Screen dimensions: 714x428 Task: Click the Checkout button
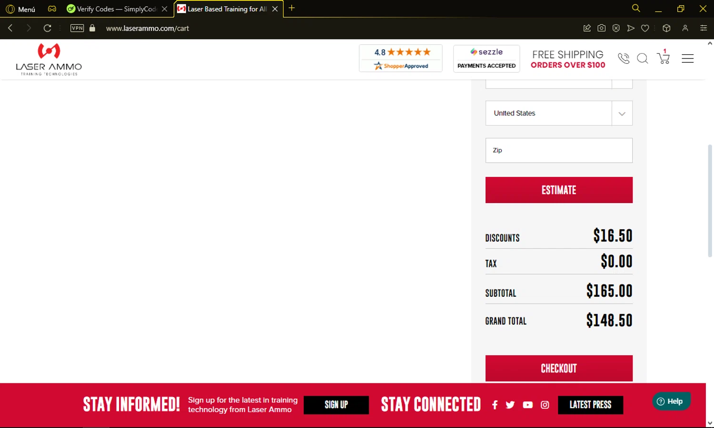click(559, 368)
